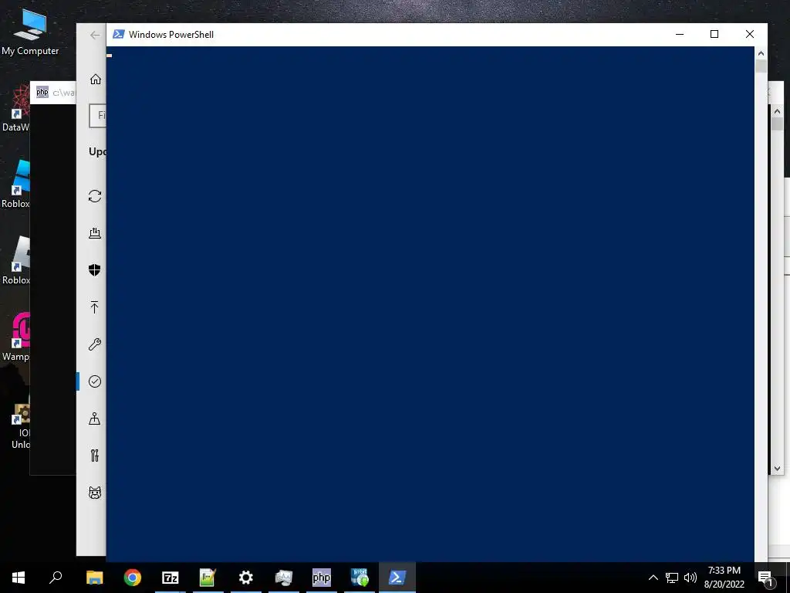Switch to Notepad++ in taskbar
This screenshot has width=790, height=593.
[208, 578]
